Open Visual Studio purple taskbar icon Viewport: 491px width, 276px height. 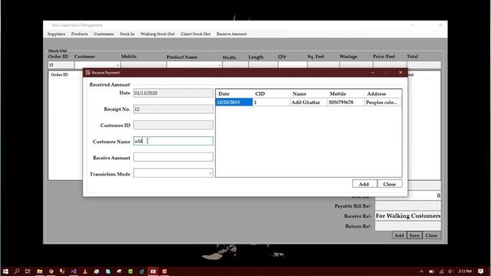(x=74, y=271)
